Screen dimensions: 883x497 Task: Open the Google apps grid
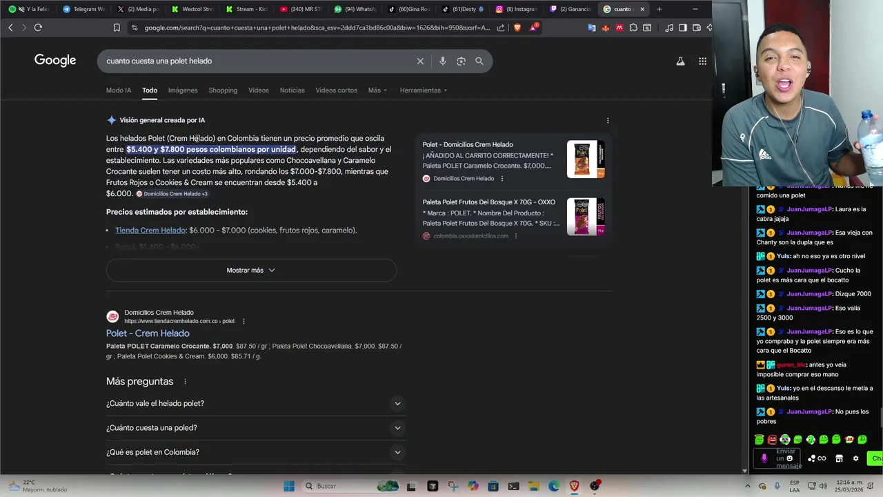coord(702,61)
